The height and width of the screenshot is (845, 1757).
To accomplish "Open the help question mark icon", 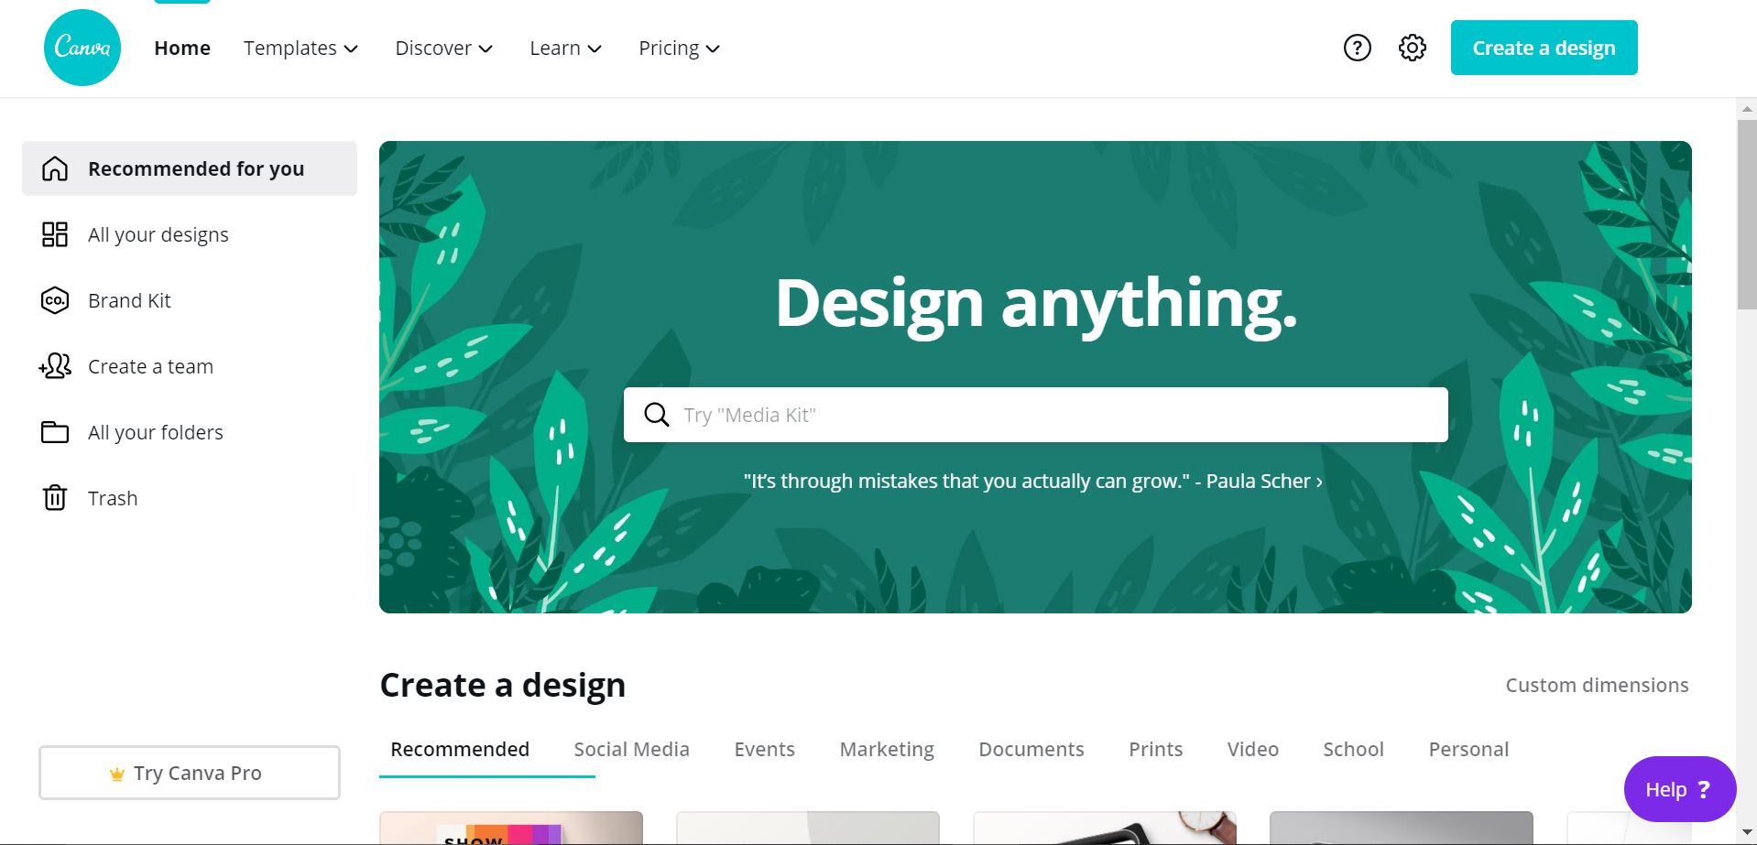I will (1357, 48).
